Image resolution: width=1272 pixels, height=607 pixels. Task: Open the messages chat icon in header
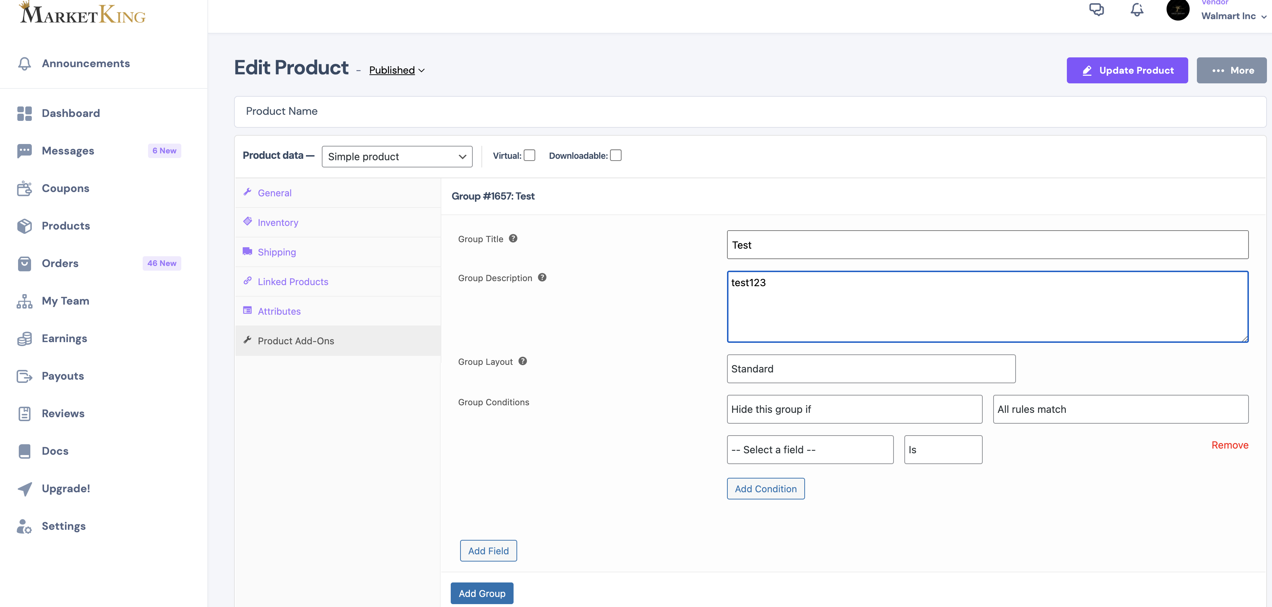pos(1096,9)
